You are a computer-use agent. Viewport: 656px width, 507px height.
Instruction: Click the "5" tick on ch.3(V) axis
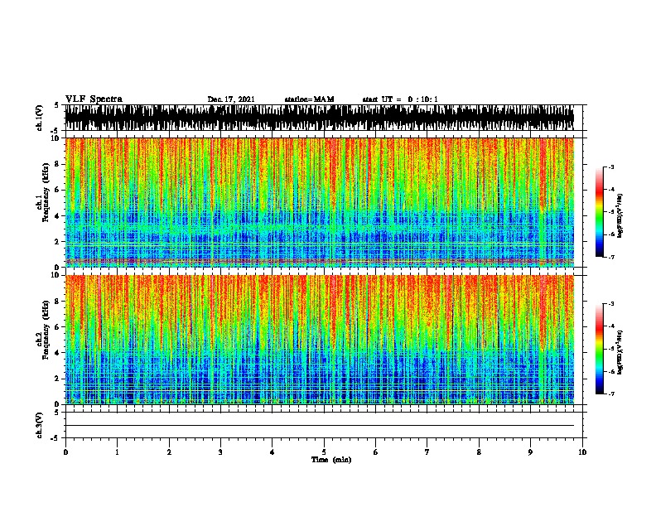[x=57, y=413]
